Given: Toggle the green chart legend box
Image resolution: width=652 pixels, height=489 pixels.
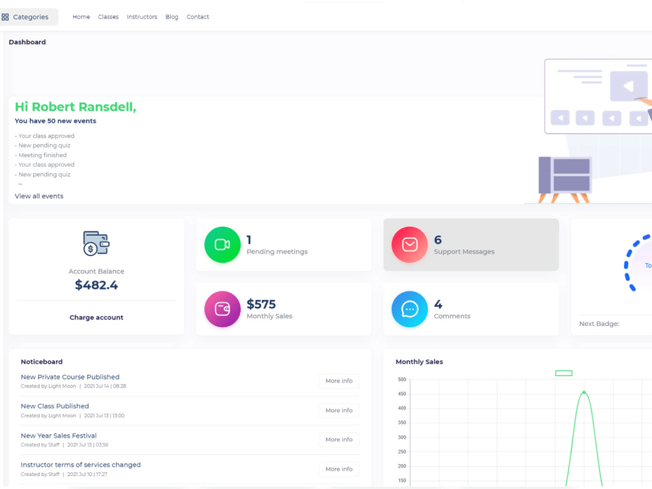Looking at the screenshot, I should 564,373.
